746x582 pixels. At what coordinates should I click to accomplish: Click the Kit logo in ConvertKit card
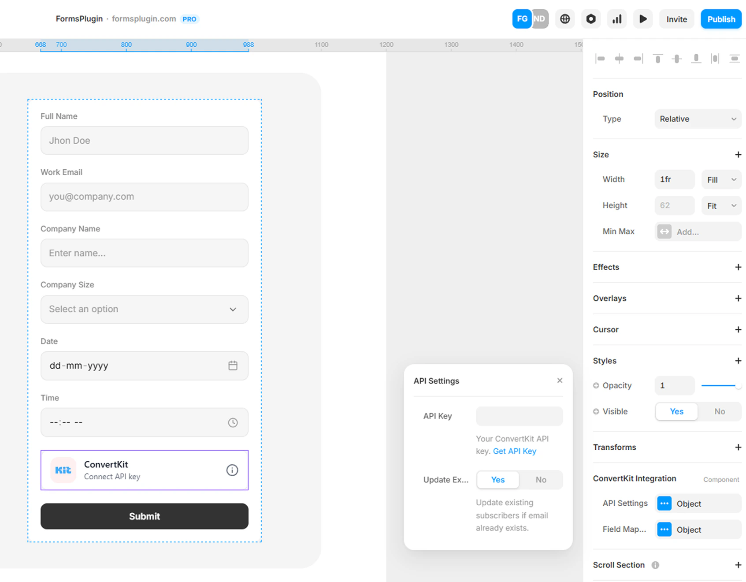click(x=63, y=470)
